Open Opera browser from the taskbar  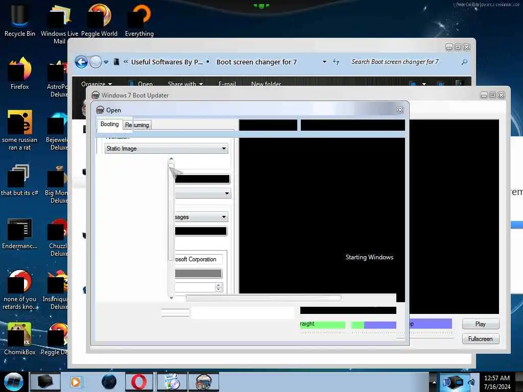pyautogui.click(x=139, y=382)
